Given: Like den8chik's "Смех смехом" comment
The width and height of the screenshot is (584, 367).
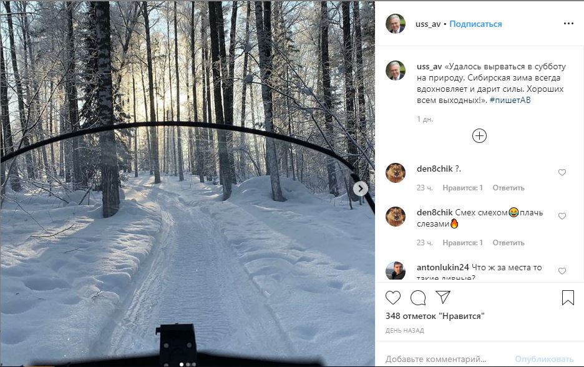Looking at the screenshot, I should coord(562,217).
